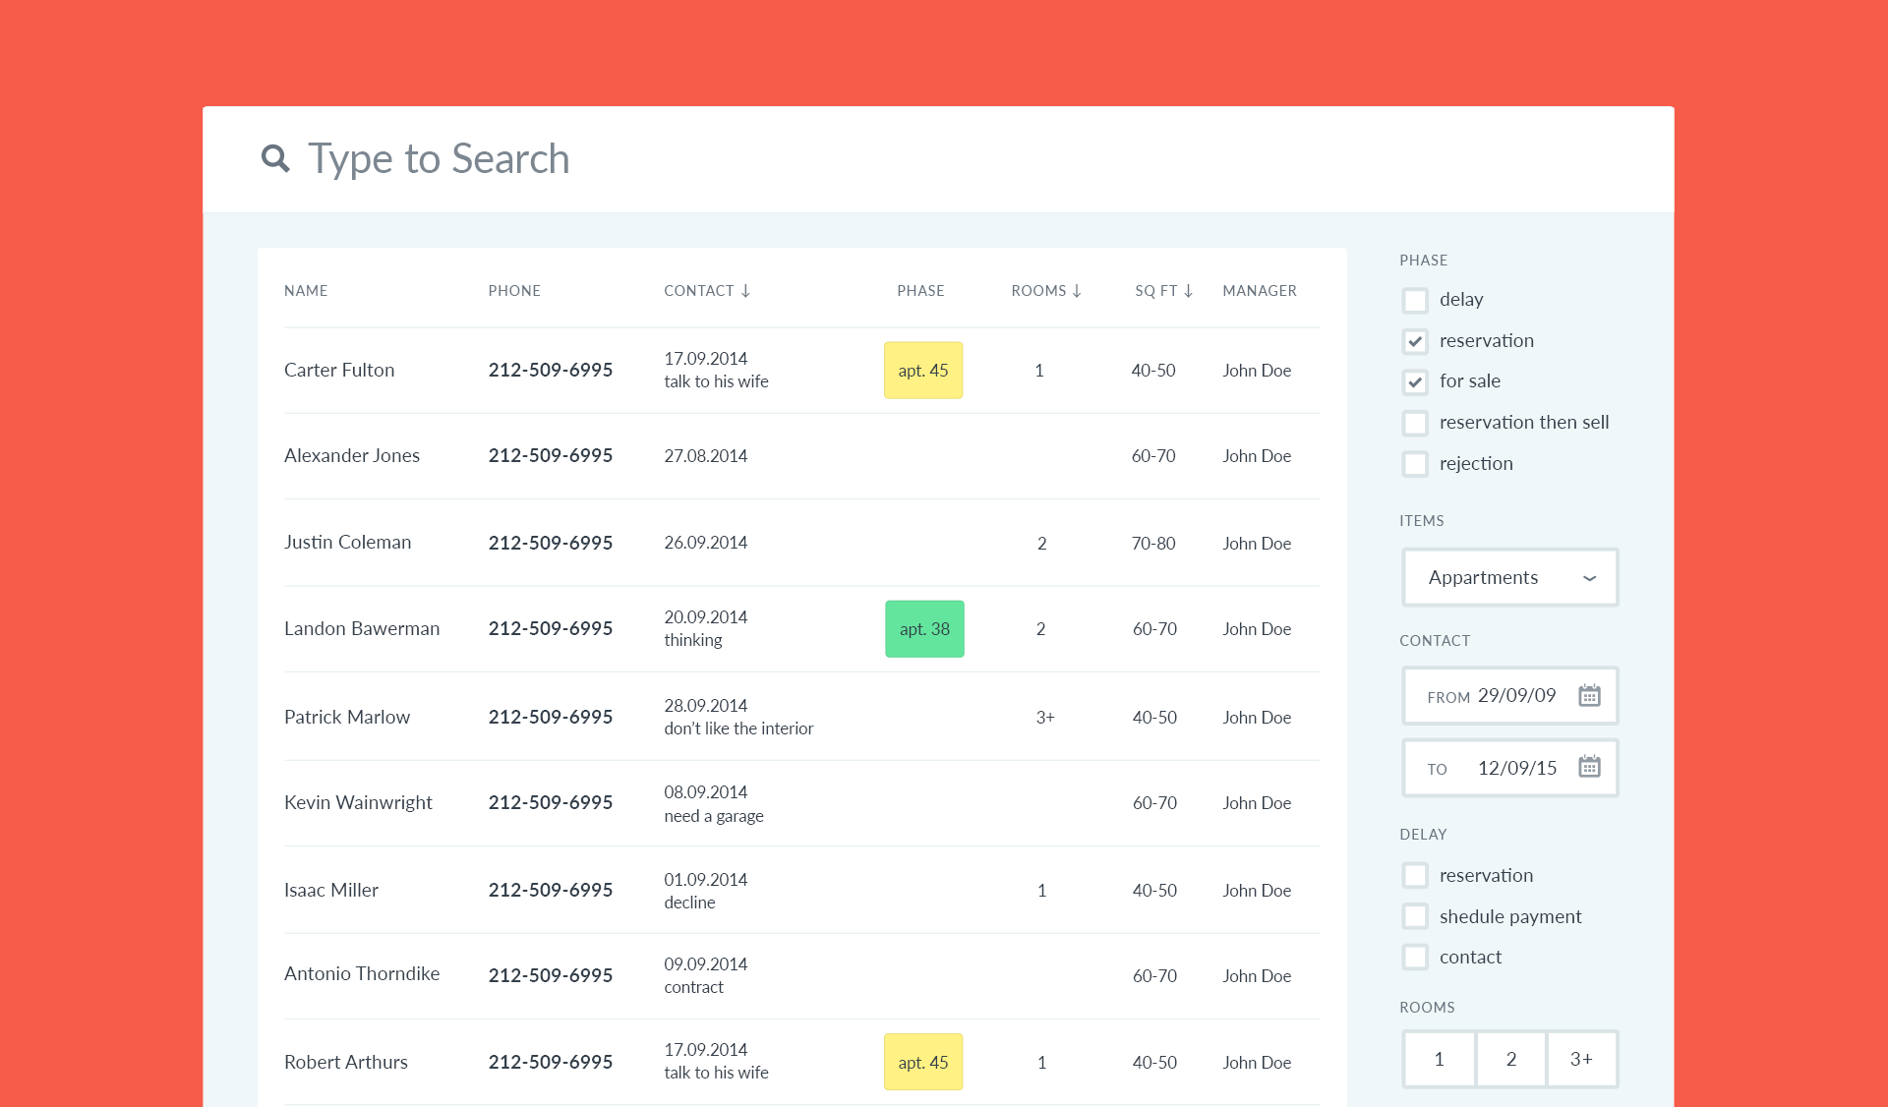Select the Patrick Marlow name cell

tap(347, 717)
